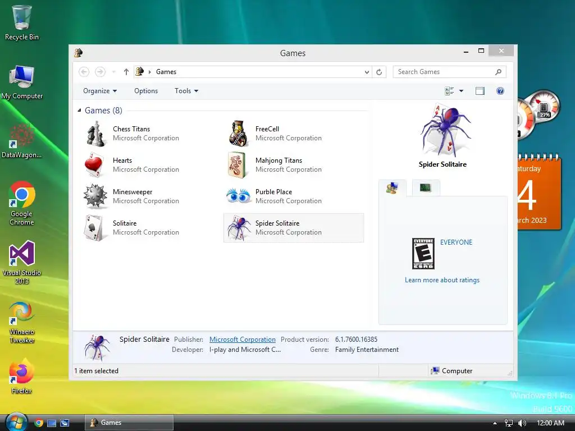
Task: Open the Organize dropdown menu
Action: tap(100, 91)
